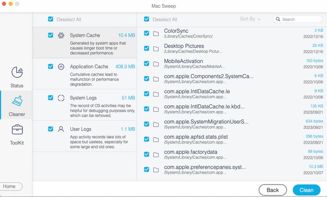Uncheck the System Logs checkbox
327x197 pixels.
(51, 98)
